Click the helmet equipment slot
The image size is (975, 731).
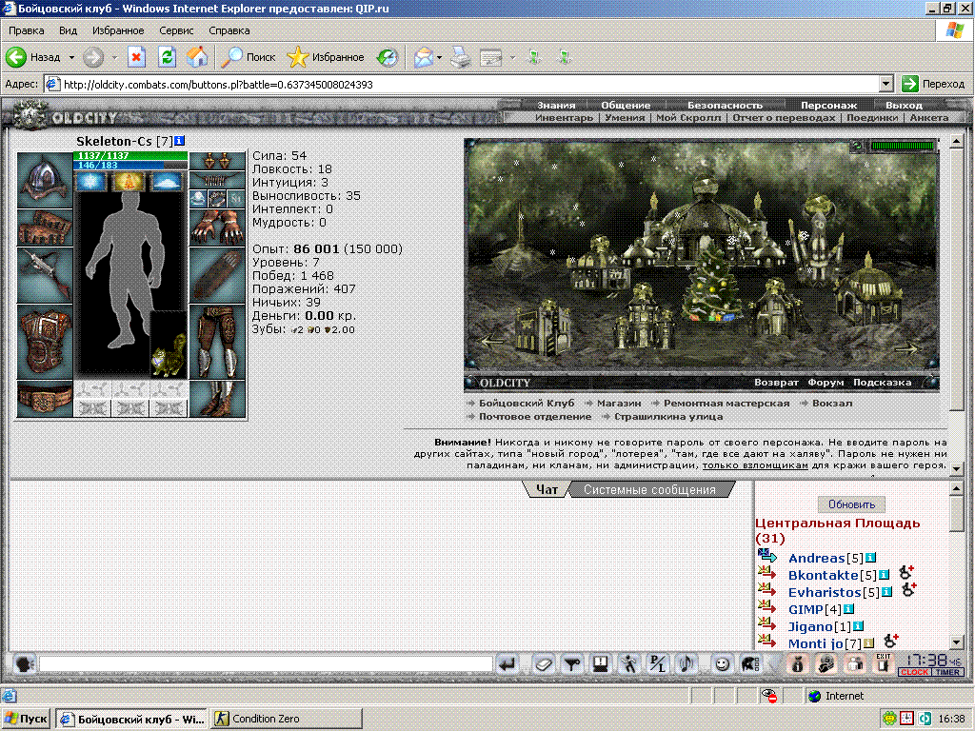tap(45, 180)
